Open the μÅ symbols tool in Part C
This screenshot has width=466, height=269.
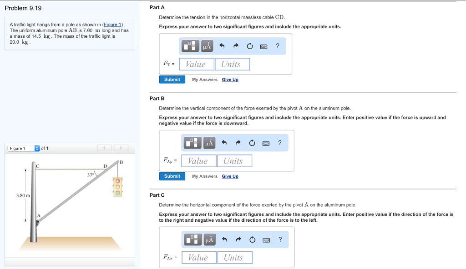[x=209, y=239]
